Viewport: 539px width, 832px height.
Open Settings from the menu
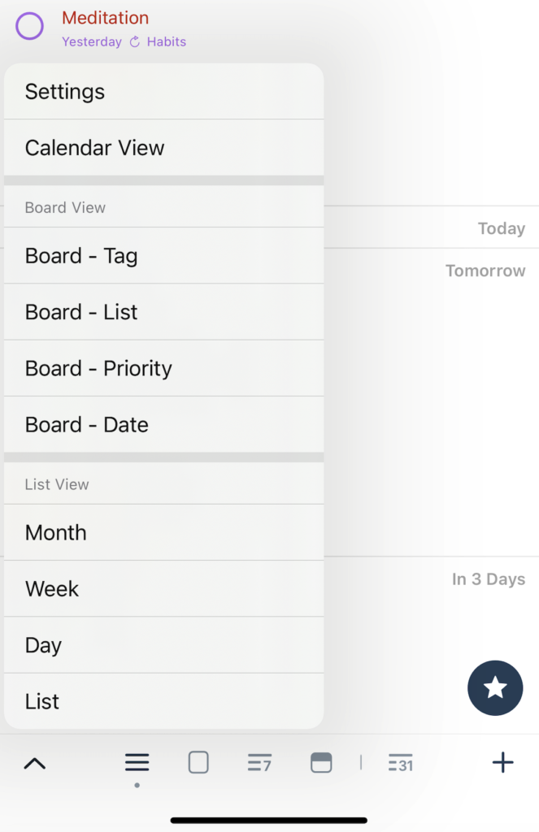(163, 91)
